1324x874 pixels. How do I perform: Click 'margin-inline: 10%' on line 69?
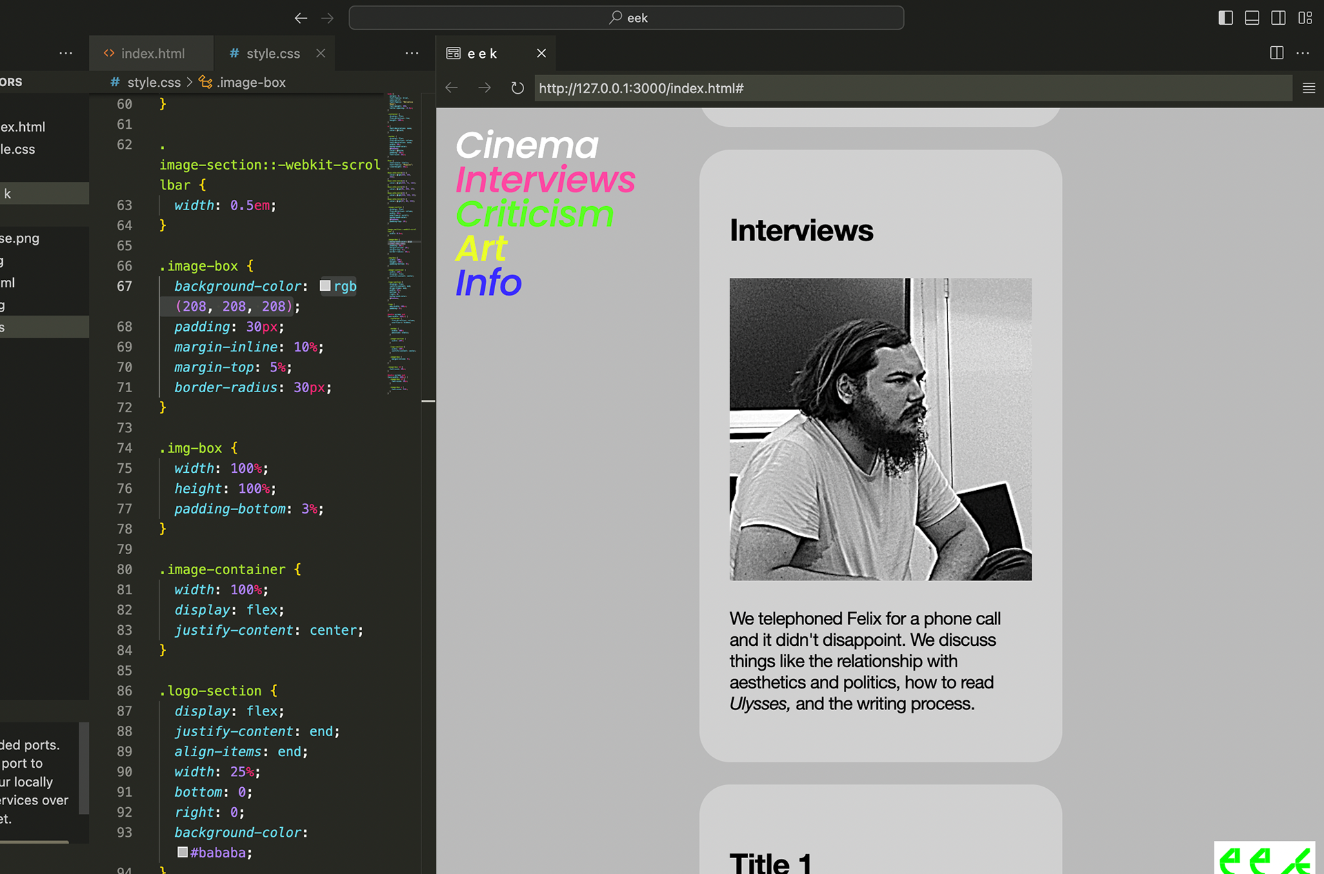tap(249, 347)
